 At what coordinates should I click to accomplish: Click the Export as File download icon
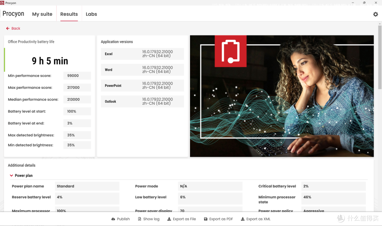pos(169,219)
